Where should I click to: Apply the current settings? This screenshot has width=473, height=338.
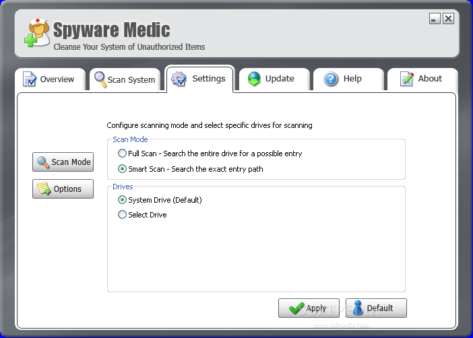(309, 308)
